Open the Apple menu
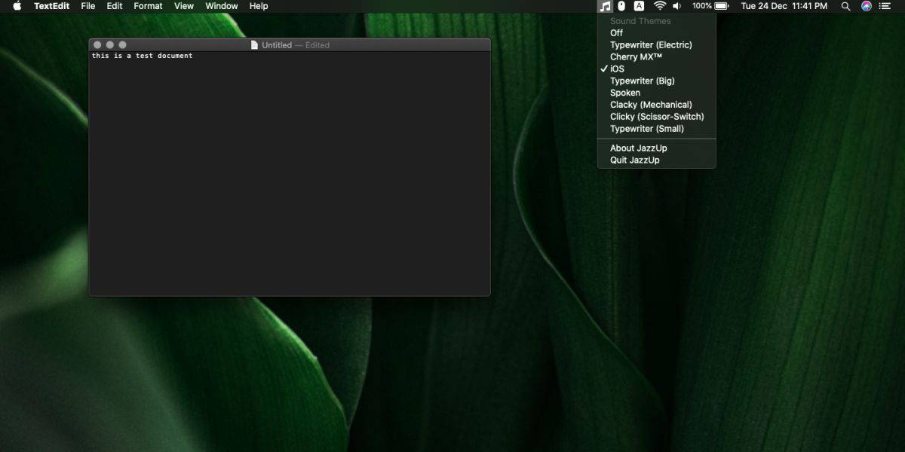The height and width of the screenshot is (452, 905). click(x=17, y=6)
